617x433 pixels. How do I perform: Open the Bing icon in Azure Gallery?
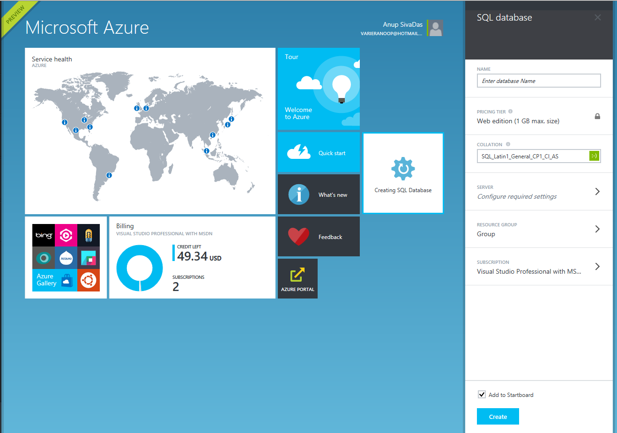point(44,235)
